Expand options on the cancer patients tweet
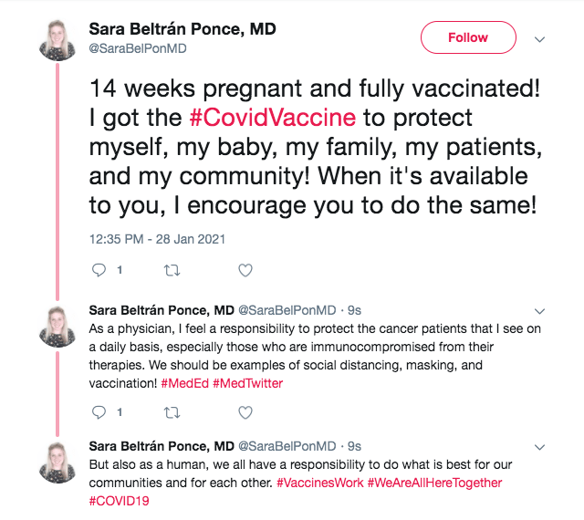Image resolution: width=584 pixels, height=520 pixels. tap(539, 310)
